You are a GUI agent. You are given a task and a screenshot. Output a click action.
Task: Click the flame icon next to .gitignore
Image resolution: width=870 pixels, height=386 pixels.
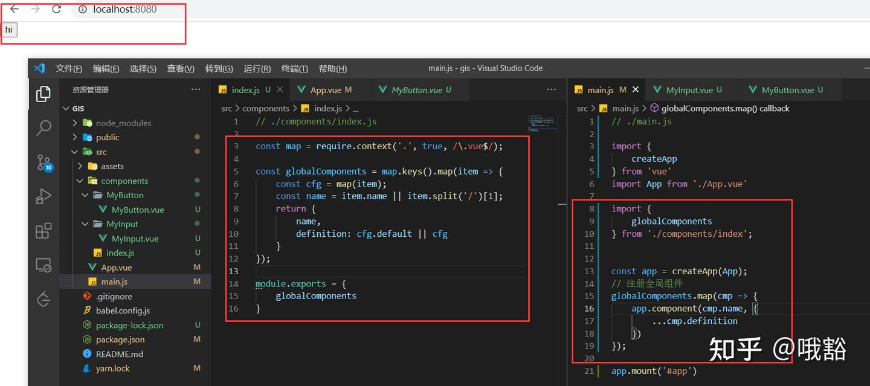coord(86,296)
